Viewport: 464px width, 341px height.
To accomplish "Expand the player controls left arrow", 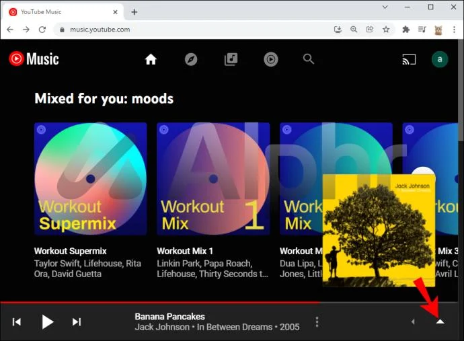I will (x=413, y=321).
